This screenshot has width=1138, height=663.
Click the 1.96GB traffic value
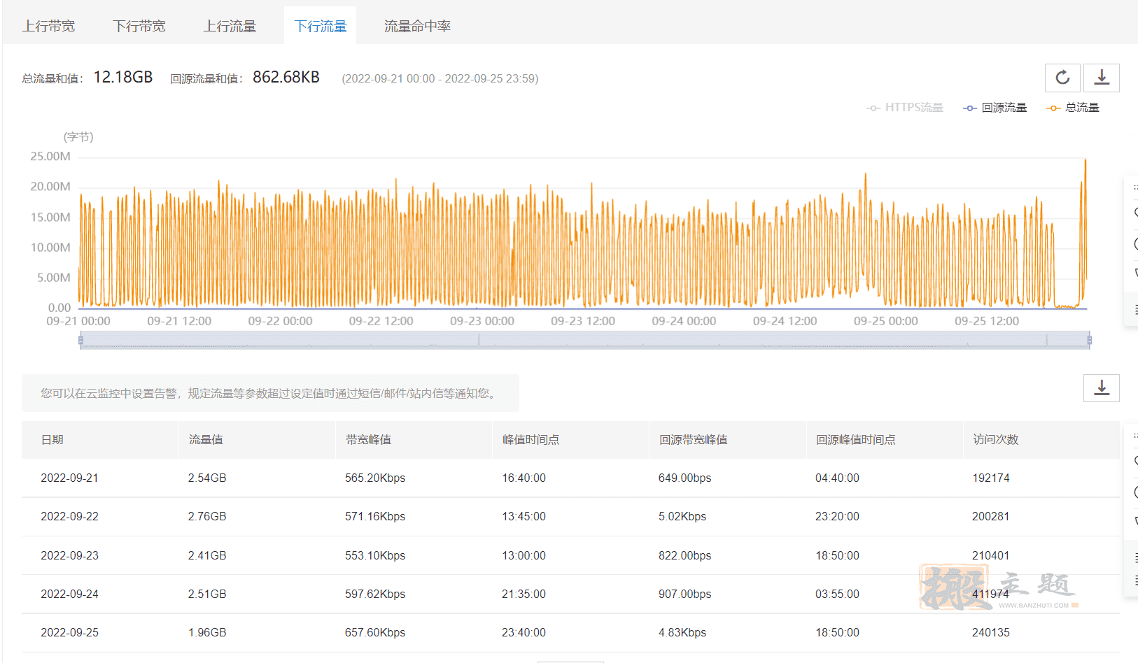pyautogui.click(x=207, y=633)
